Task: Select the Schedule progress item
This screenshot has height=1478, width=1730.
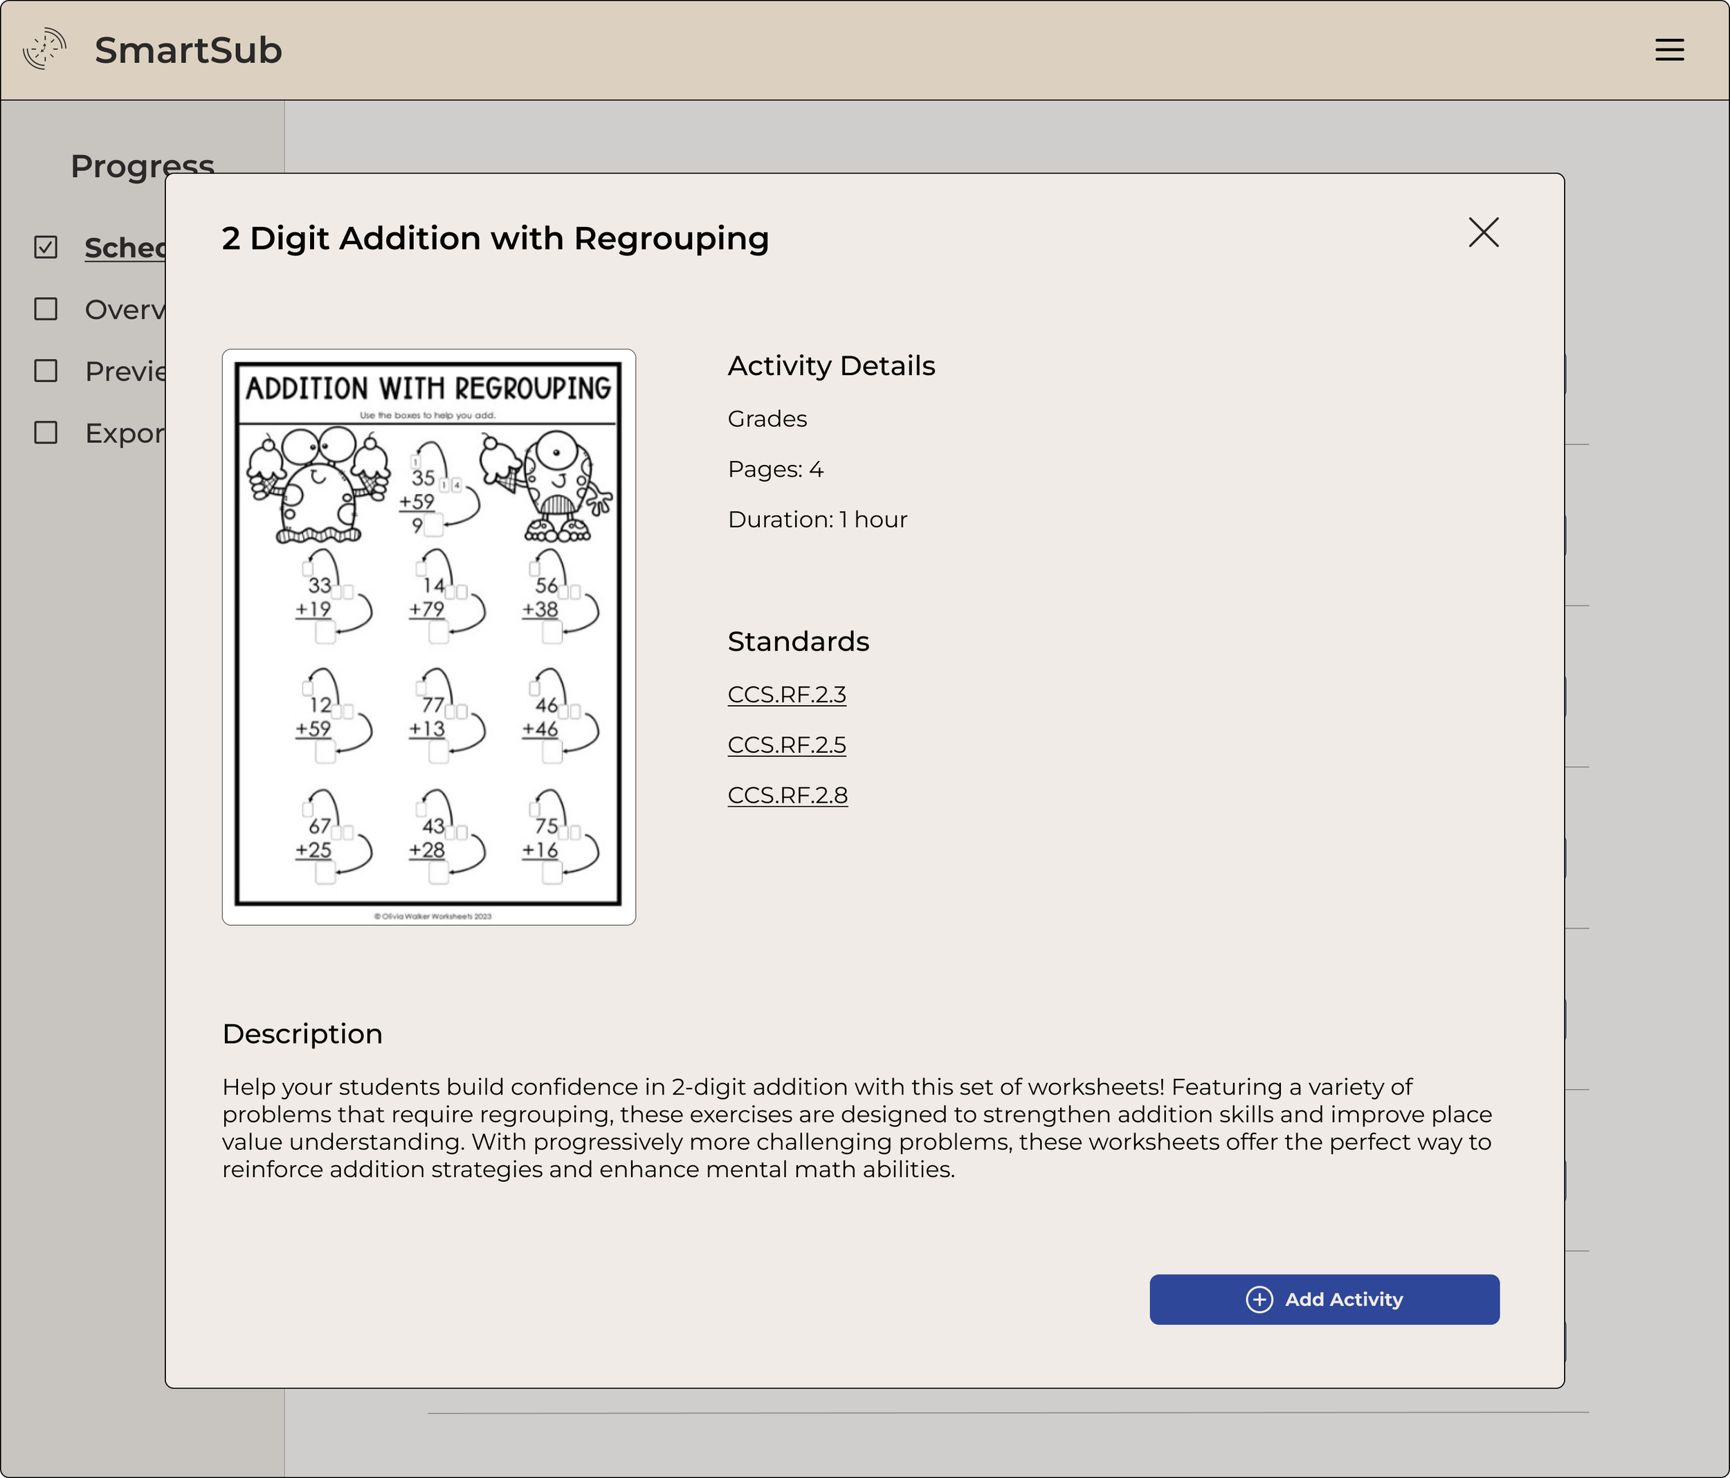Action: [x=125, y=247]
